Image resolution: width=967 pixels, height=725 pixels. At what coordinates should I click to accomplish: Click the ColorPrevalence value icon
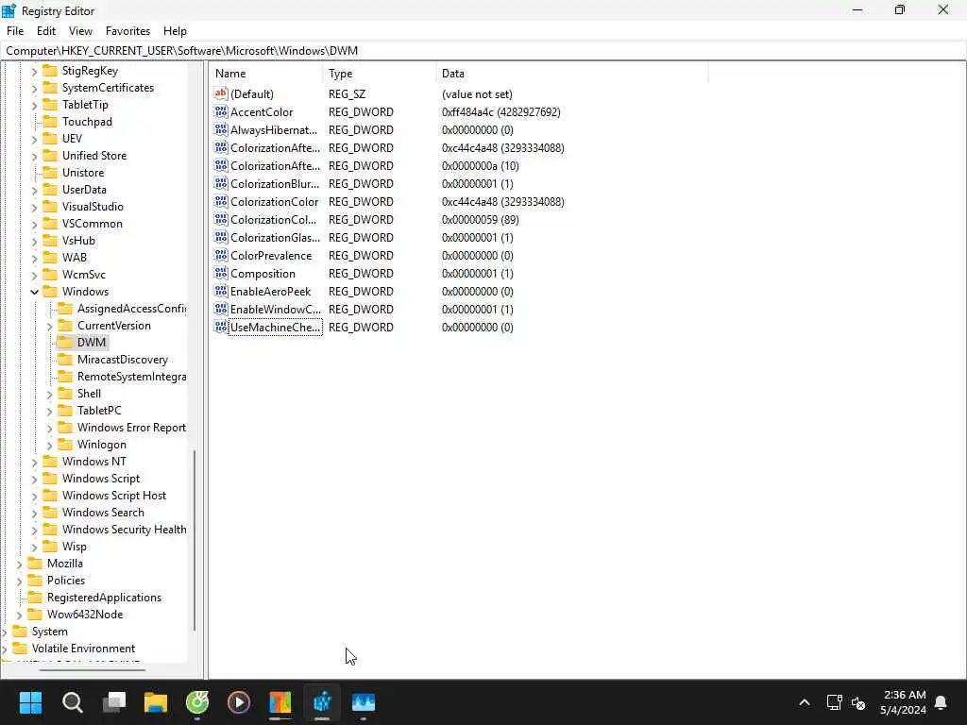[x=221, y=255]
